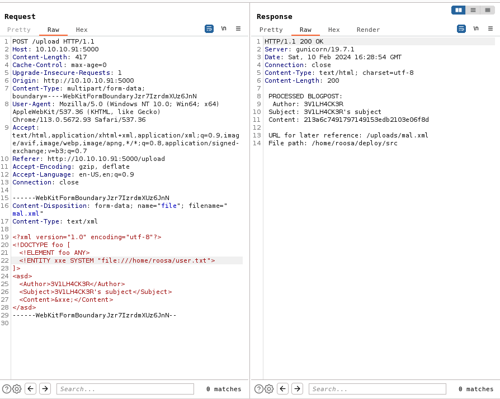Click the Subject element line in request
The width and height of the screenshot is (500, 399).
pyautogui.click(x=95, y=292)
